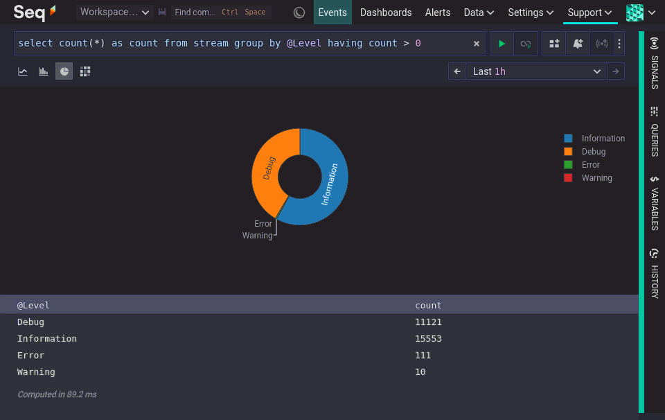Open the History side panel

[x=655, y=274]
